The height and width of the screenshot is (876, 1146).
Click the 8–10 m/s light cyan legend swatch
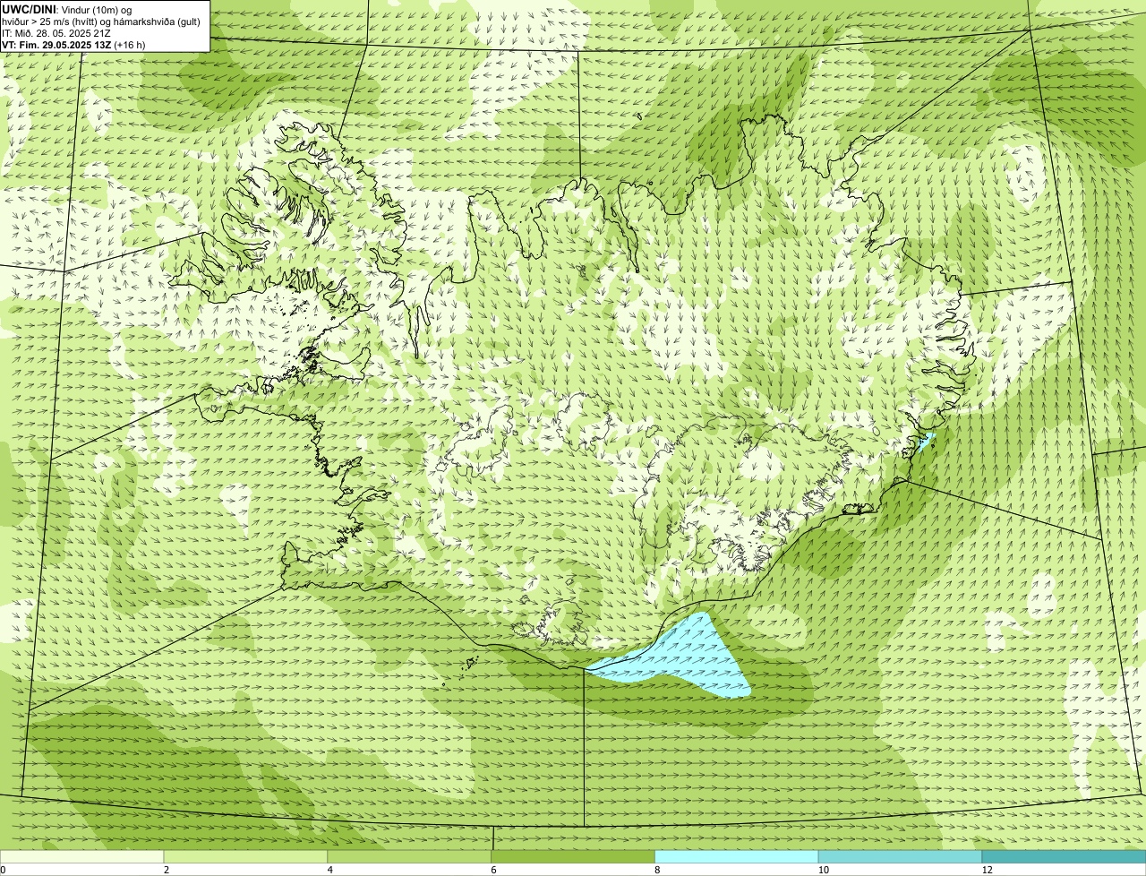tap(737, 857)
